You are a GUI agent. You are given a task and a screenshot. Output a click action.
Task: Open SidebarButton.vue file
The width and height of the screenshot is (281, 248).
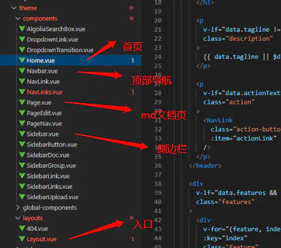tap(52, 145)
